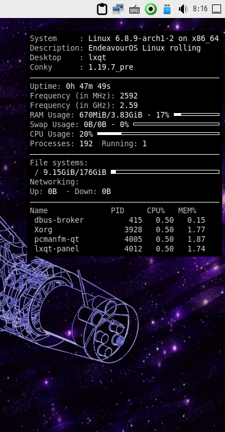The image size is (225, 432).
Task: Click the RAM Usage progress bar
Action: 197,114
